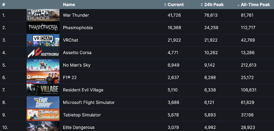Open the Phasmophobia game thumbnail

click(43, 28)
